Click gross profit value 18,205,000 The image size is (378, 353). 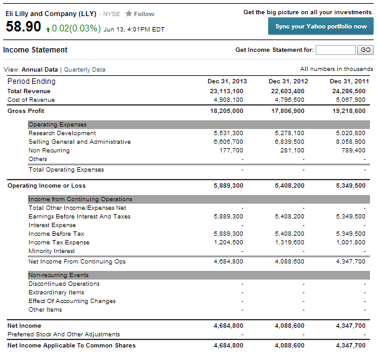[227, 111]
